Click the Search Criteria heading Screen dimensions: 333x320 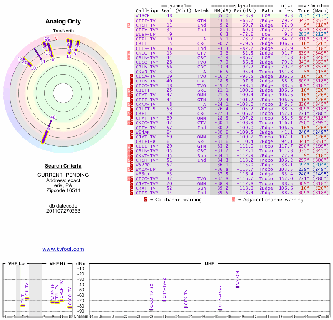click(63, 166)
